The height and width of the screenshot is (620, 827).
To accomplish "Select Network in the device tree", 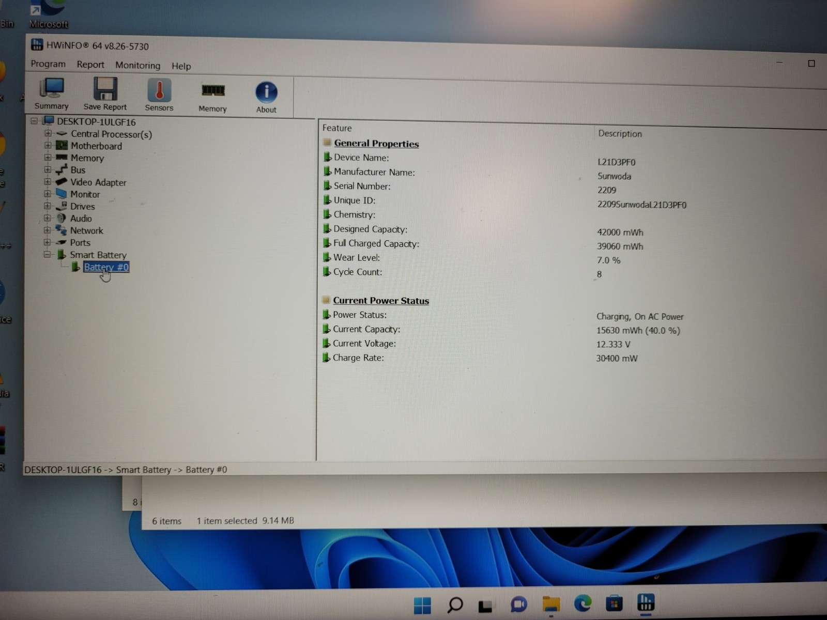I will (x=86, y=230).
